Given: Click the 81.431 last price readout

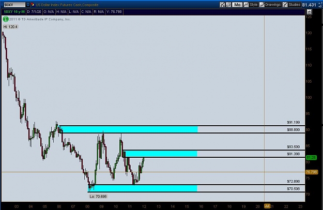Looking at the screenshot, I should tap(309, 5).
